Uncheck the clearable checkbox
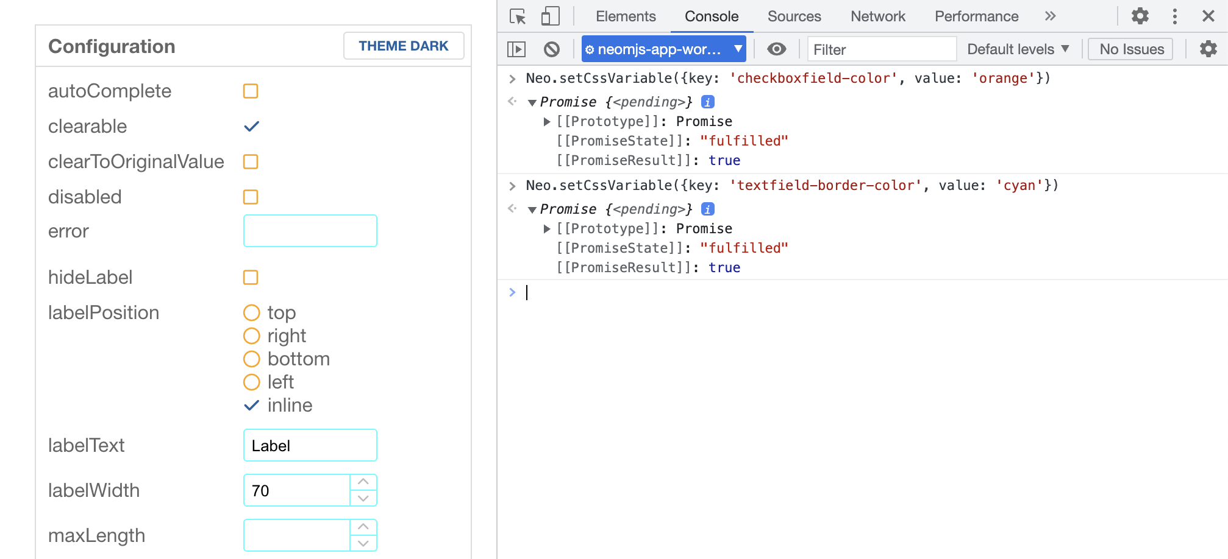Image resolution: width=1228 pixels, height=559 pixels. [251, 127]
